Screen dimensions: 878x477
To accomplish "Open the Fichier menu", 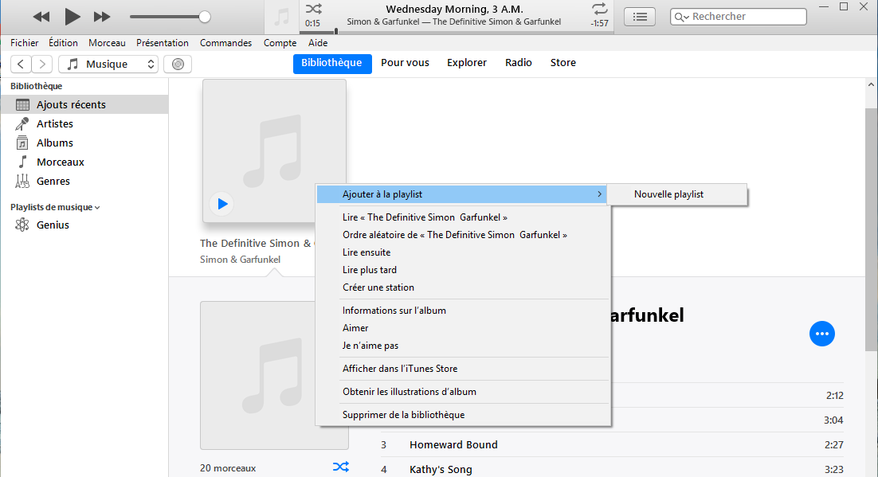I will [x=25, y=42].
